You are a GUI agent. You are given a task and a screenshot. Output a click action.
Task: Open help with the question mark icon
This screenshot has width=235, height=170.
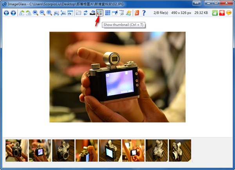tap(144, 13)
